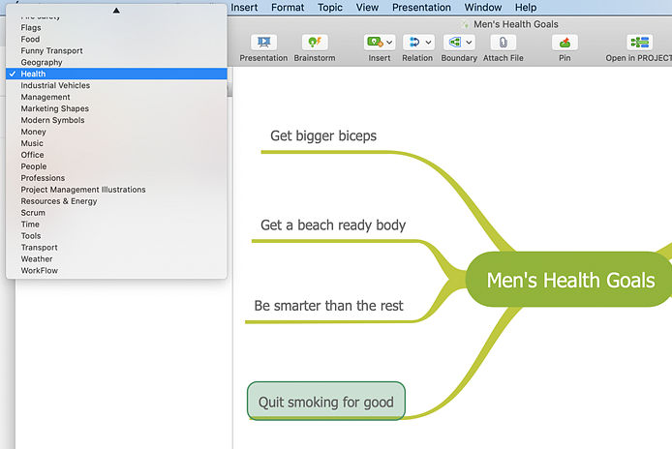
Task: Click the scroll-up arrow in the list
Action: click(x=116, y=11)
